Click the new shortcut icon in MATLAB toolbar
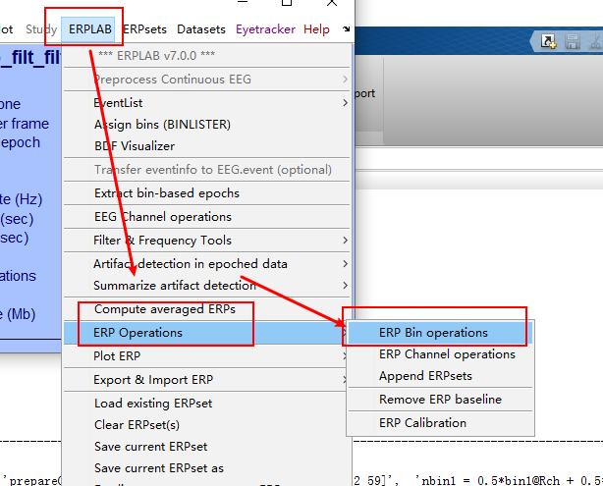This screenshot has height=486, width=603. point(548,41)
